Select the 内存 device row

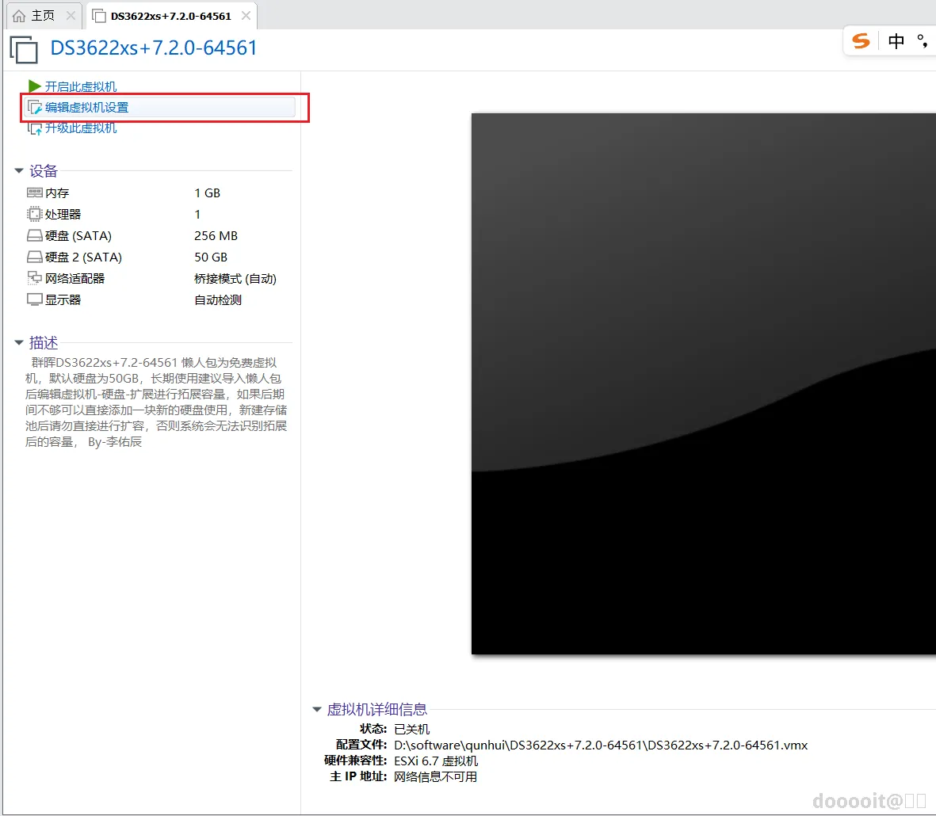pos(159,193)
